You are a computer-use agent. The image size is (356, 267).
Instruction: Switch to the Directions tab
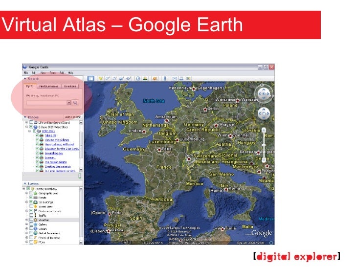pyautogui.click(x=70, y=86)
